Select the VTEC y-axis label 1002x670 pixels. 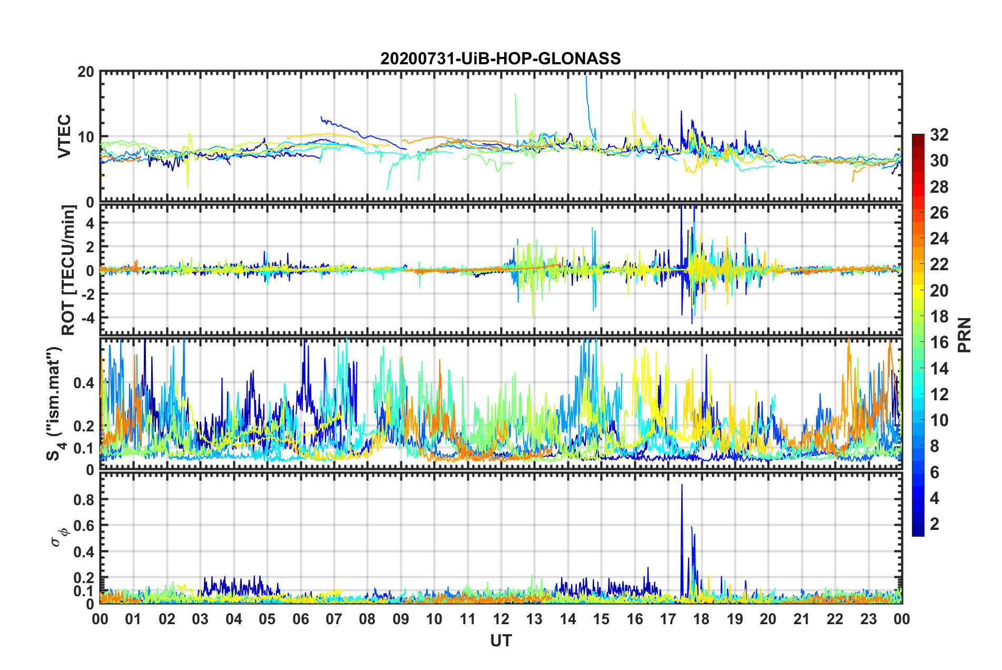pos(64,136)
